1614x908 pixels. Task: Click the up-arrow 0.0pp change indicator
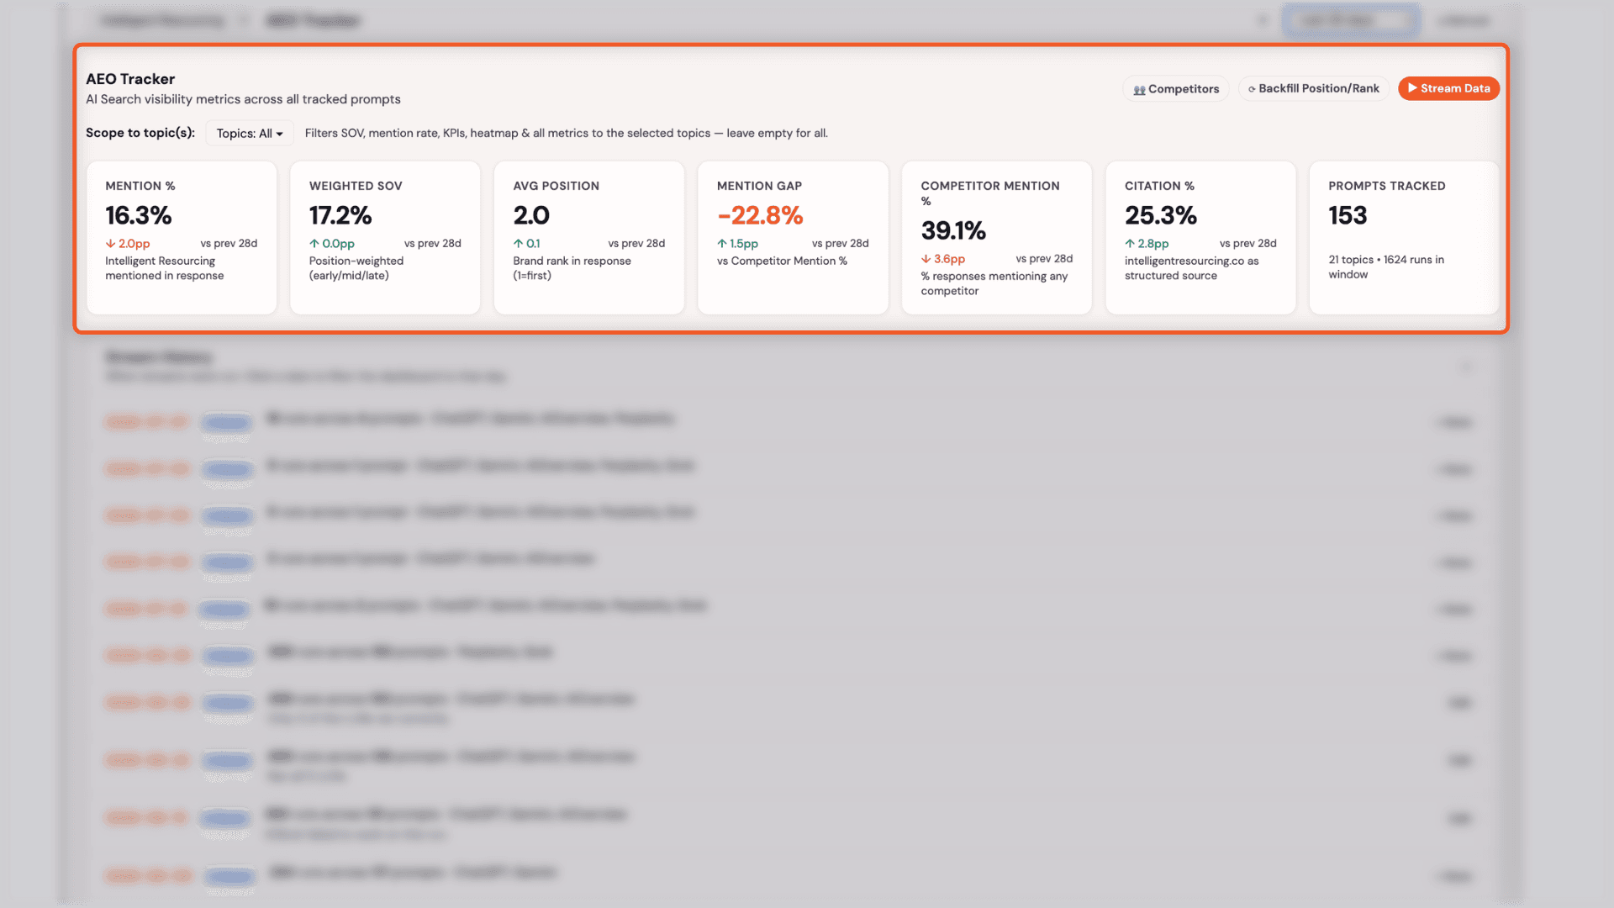coord(332,244)
